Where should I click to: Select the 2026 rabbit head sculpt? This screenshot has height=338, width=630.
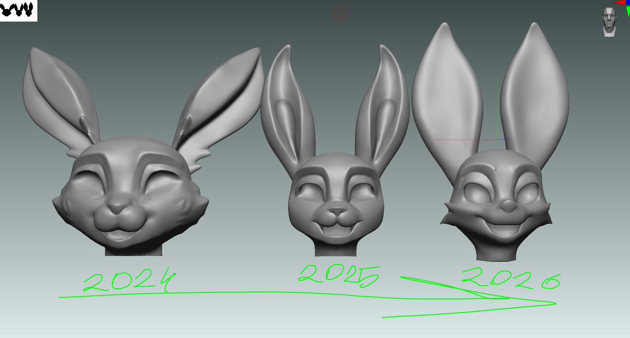491,141
